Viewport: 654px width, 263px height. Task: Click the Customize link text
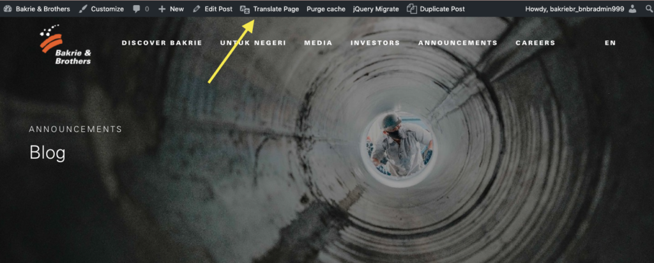107,9
